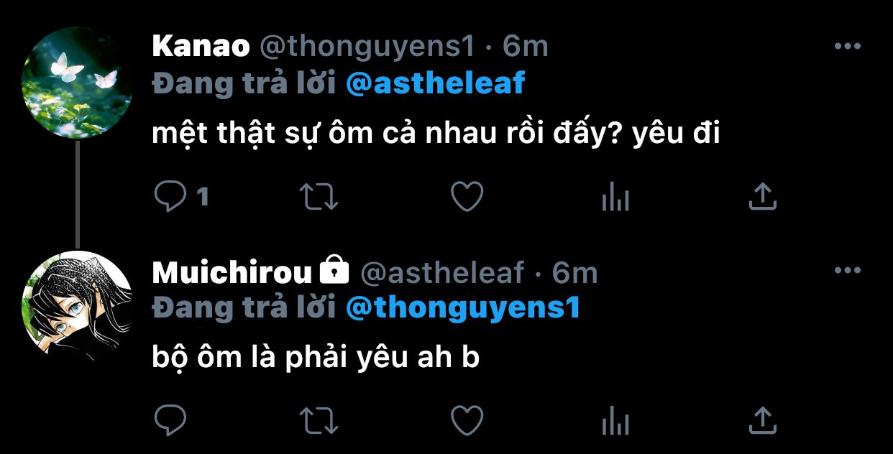Screen dimensions: 893x454
Task: Retweet Muichirou's tweet
Action: tap(318, 420)
